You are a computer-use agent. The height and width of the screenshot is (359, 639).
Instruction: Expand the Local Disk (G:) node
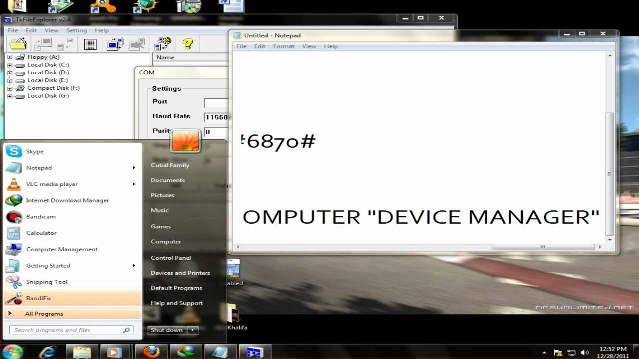pyautogui.click(x=9, y=96)
